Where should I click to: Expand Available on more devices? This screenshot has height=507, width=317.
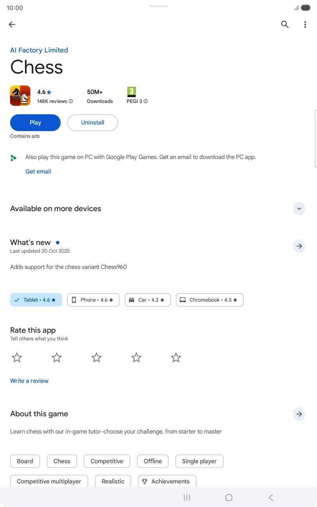click(299, 209)
